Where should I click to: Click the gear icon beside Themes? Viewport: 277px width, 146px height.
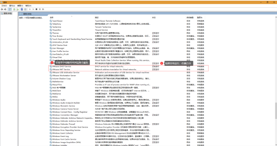pyautogui.click(x=51, y=33)
